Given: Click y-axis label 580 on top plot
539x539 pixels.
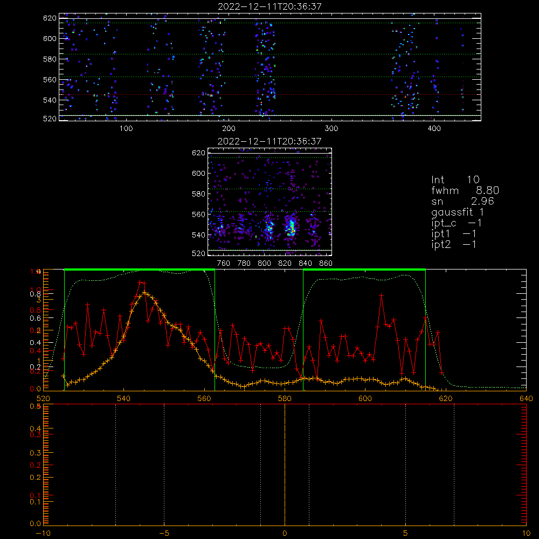Looking at the screenshot, I should coord(50,59).
